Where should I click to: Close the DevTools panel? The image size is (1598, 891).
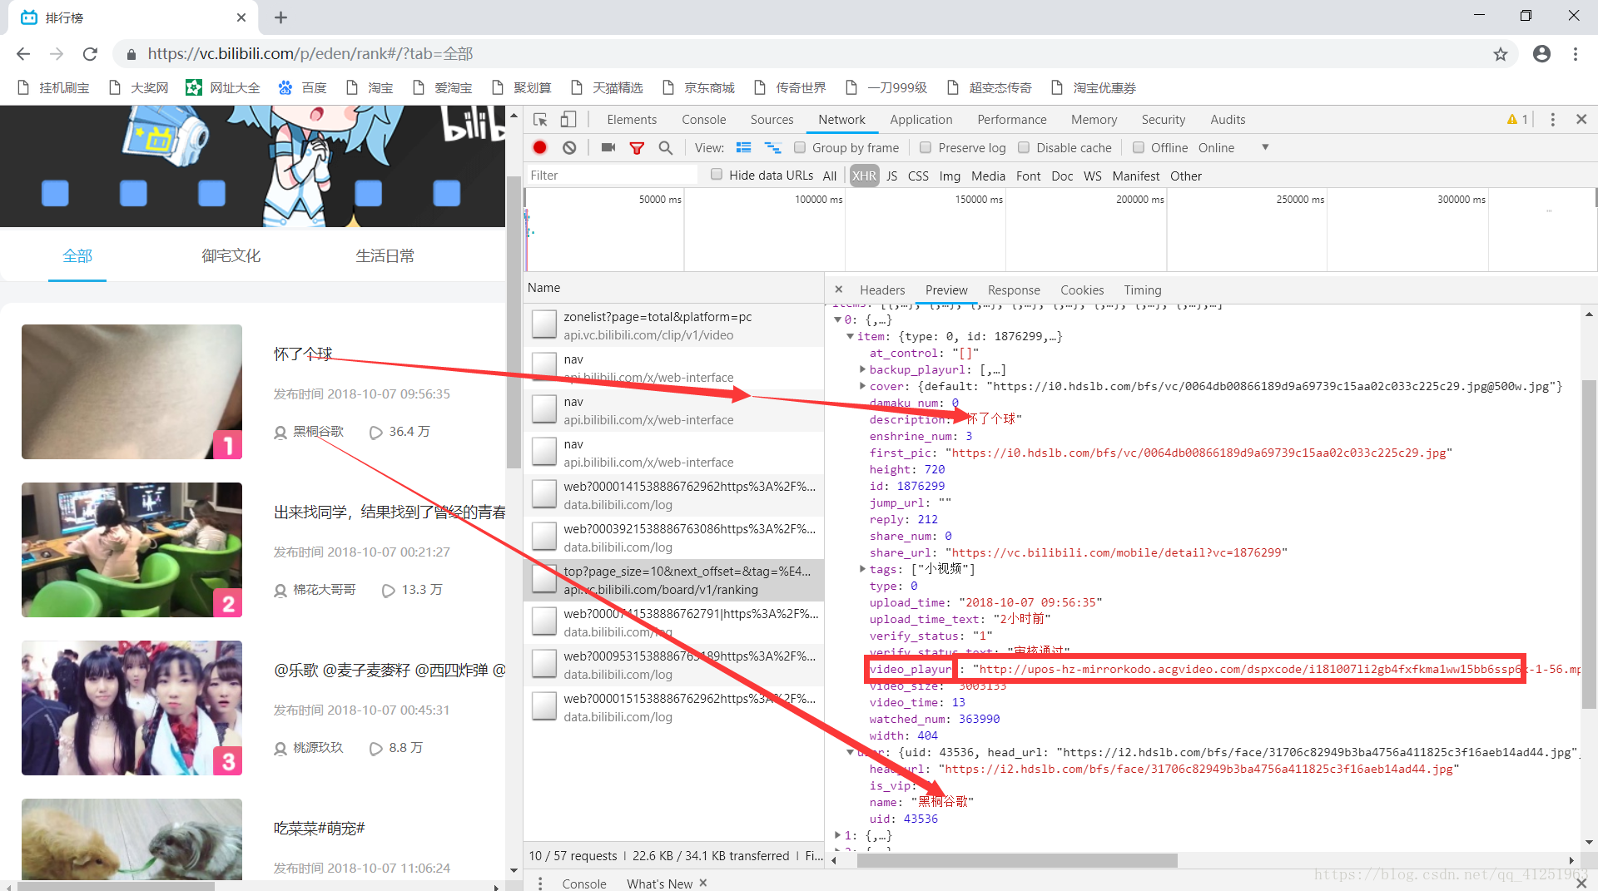(x=1581, y=120)
